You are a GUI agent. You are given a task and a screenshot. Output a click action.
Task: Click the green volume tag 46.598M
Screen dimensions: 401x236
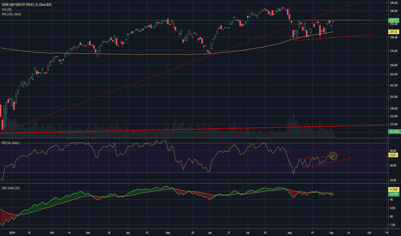(x=394, y=132)
